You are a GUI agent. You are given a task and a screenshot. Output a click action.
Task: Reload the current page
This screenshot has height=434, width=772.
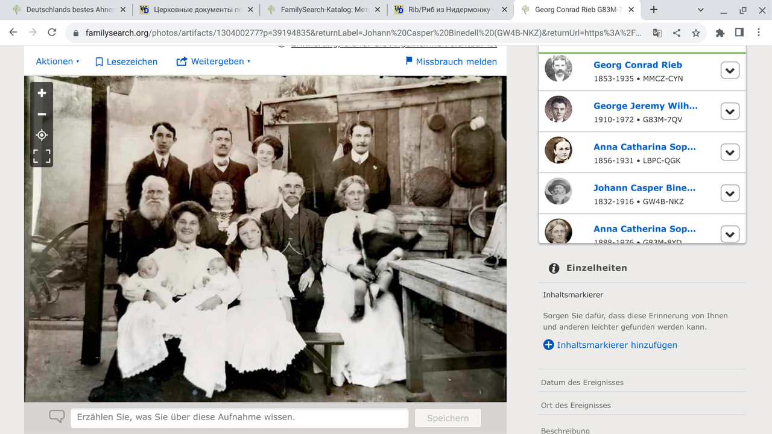52,33
